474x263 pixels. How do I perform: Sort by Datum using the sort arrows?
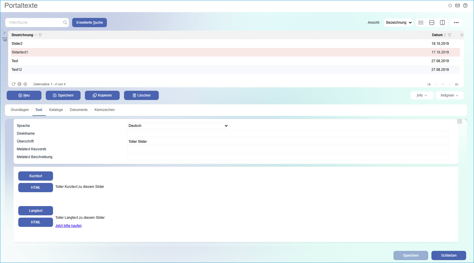(445, 35)
